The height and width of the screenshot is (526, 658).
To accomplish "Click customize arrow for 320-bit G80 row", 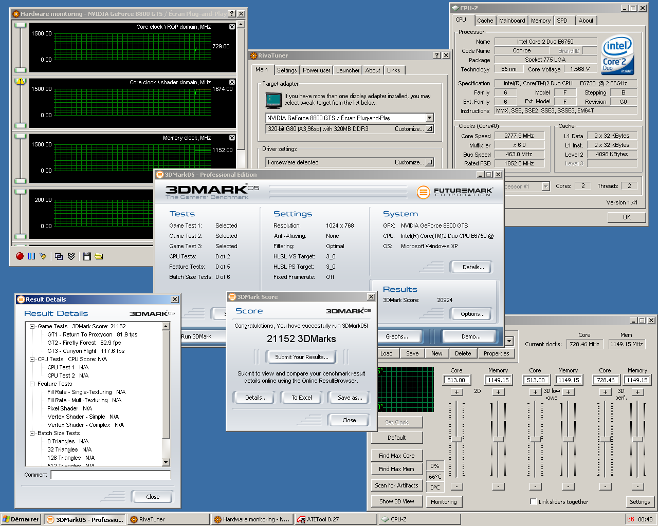I will 429,129.
